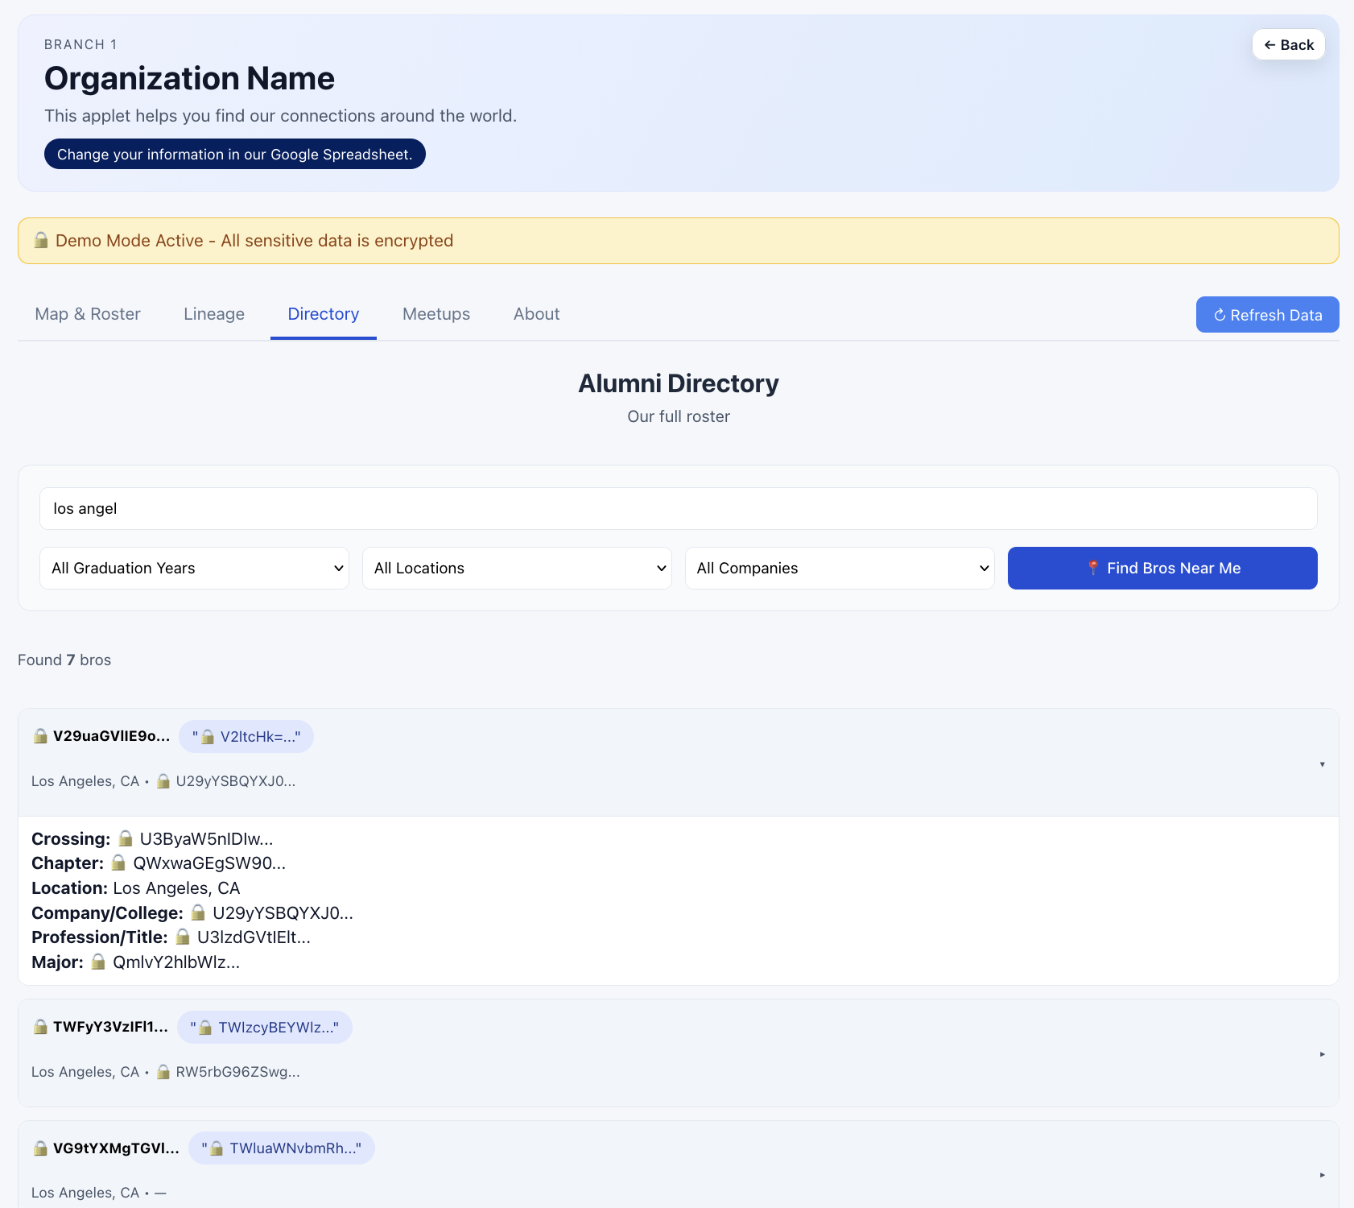This screenshot has height=1208, width=1354.
Task: Collapse the expanded first alumni card
Action: (1321, 763)
